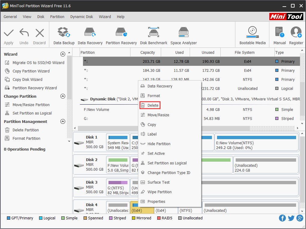Viewport: 306px width, 229px height.
Task: Select Disk 1 drive icon
Action: (x=79, y=143)
